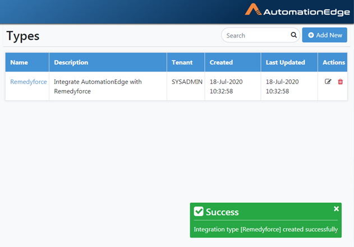
Task: Click the Add New button
Action: click(325, 35)
